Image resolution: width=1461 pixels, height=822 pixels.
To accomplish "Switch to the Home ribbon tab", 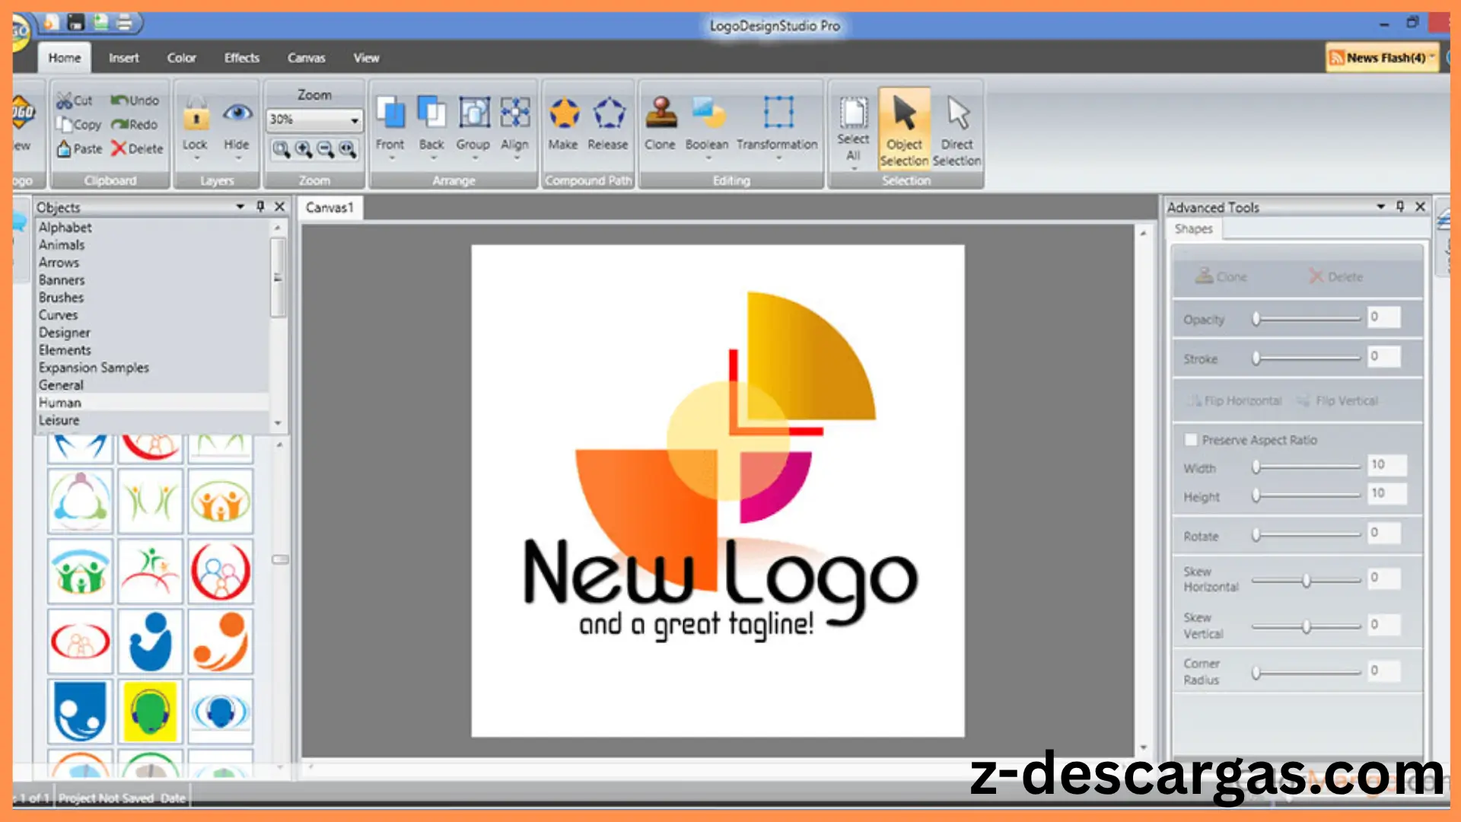I will point(65,58).
